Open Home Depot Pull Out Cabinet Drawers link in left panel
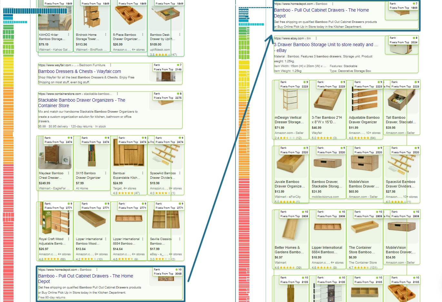442x302 pixels. click(x=85, y=278)
